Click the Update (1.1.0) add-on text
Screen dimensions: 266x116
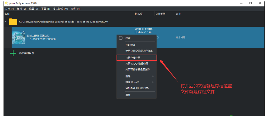coord(143,32)
